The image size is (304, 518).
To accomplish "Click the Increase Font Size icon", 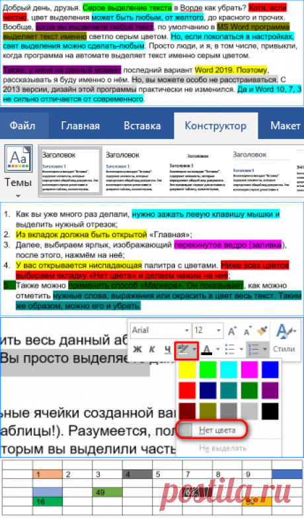I will click(232, 331).
